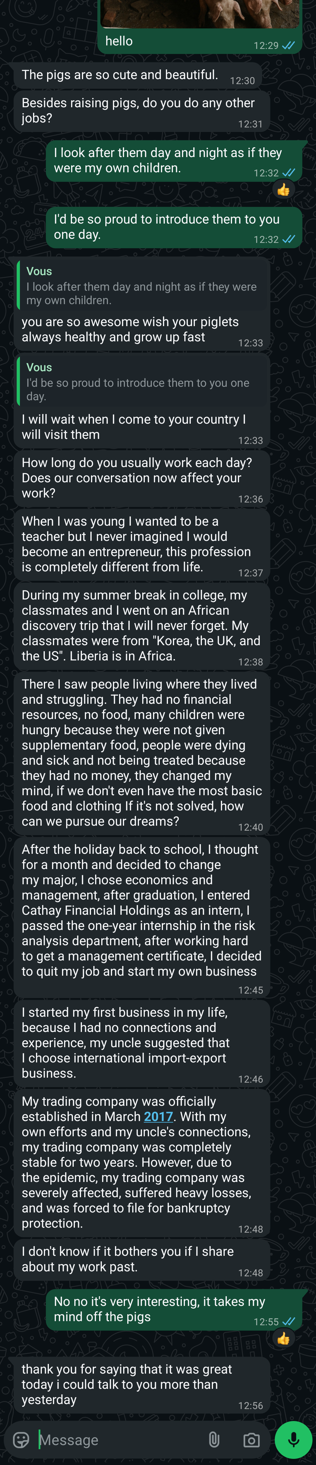This screenshot has width=316, height=1465.
Task: Open the 2017 link in the message
Action: point(159,1116)
